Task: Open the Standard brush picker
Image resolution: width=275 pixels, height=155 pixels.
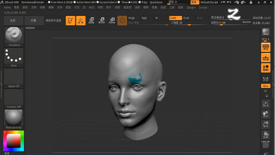Action: point(14,36)
